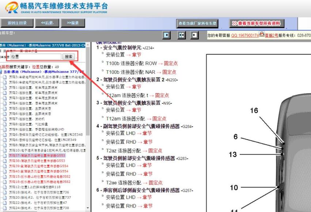Image resolution: width=311 pixels, height=212 pixels.
Task: Open 页码2:连接位置 前车用主要线束
Action: coord(33,93)
